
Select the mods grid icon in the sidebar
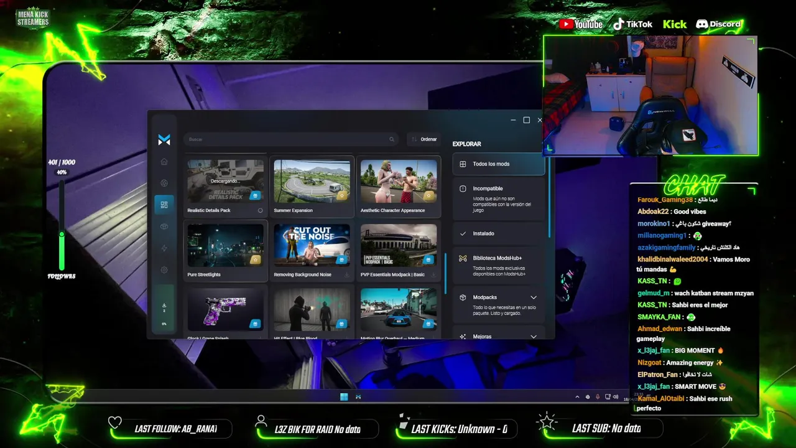coord(164,204)
